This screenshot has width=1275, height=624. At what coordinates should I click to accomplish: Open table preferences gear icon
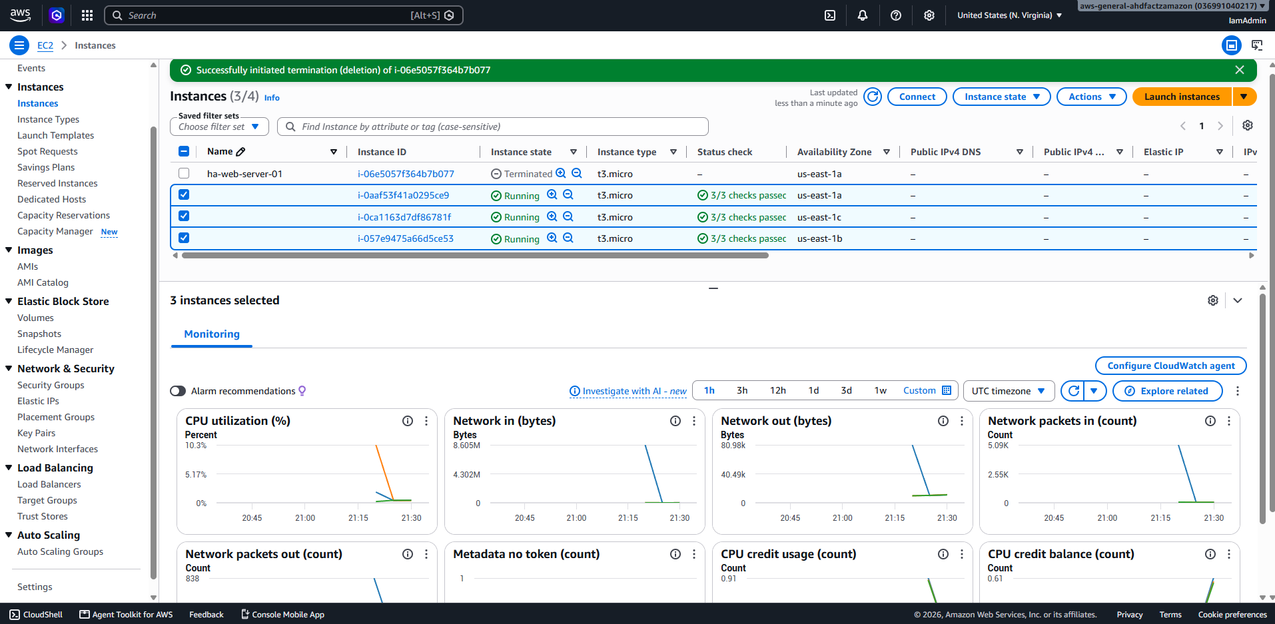coord(1248,125)
